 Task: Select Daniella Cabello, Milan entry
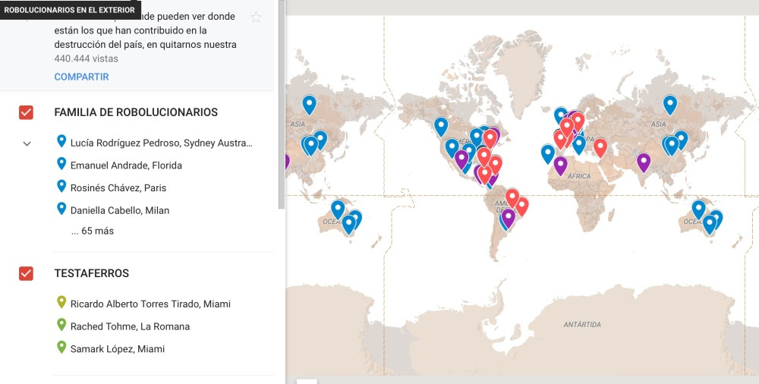click(120, 210)
